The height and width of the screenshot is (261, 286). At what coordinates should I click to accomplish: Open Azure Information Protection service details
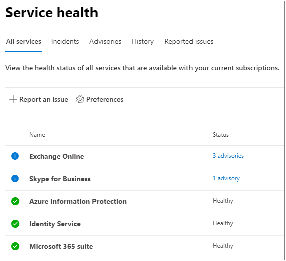pyautogui.click(x=78, y=201)
